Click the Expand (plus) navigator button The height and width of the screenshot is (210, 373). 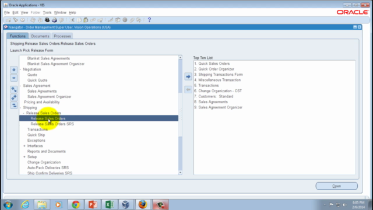[14, 70]
